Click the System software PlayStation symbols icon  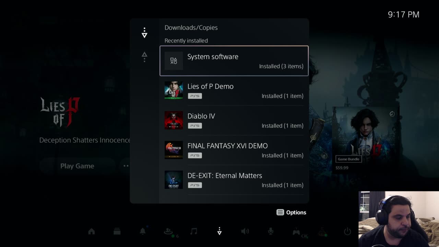pyautogui.click(x=174, y=61)
